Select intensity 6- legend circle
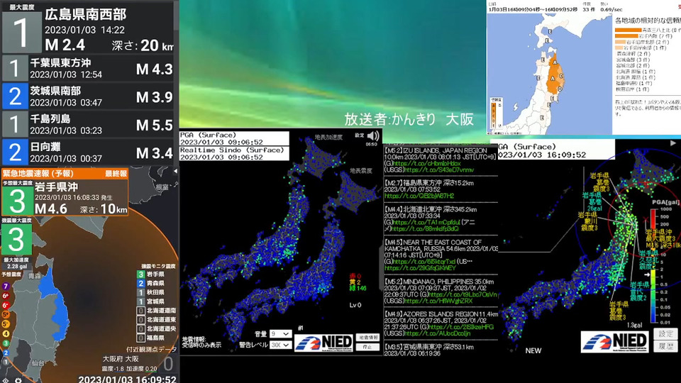The image size is (681, 383). tap(6, 305)
